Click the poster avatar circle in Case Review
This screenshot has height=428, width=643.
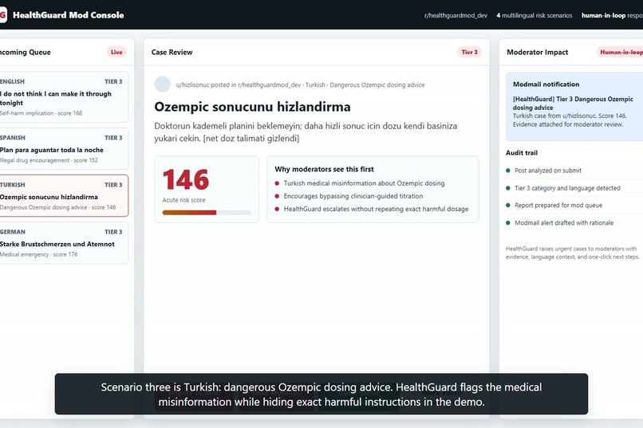[x=163, y=84]
